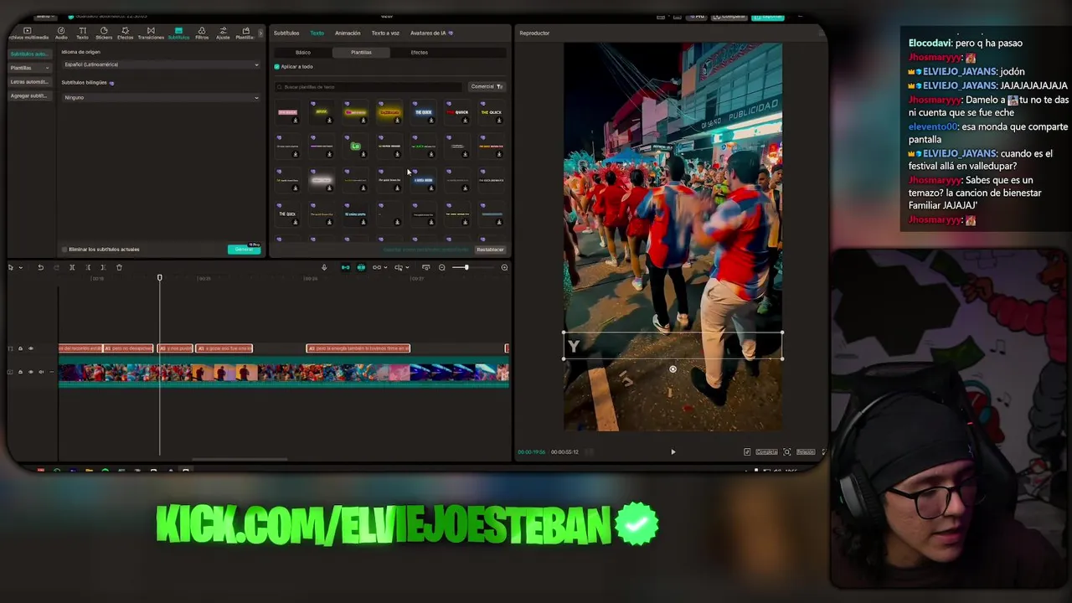Select the Efectos sub-tab
The width and height of the screenshot is (1072, 603).
coord(420,52)
